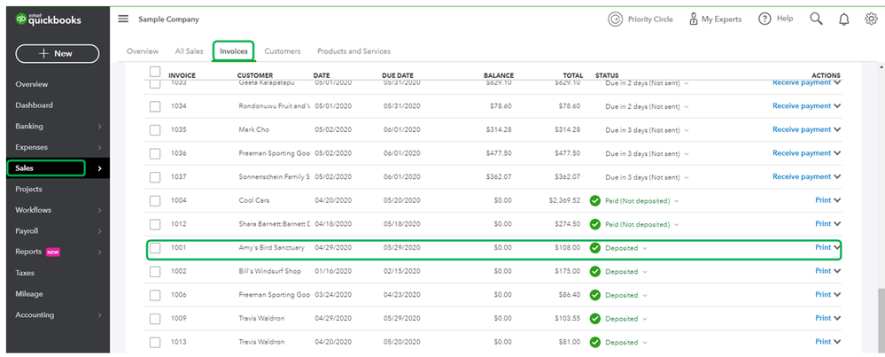The height and width of the screenshot is (357, 885).
Task: Expand the Sales sidebar submenu arrow
Action: point(100,168)
